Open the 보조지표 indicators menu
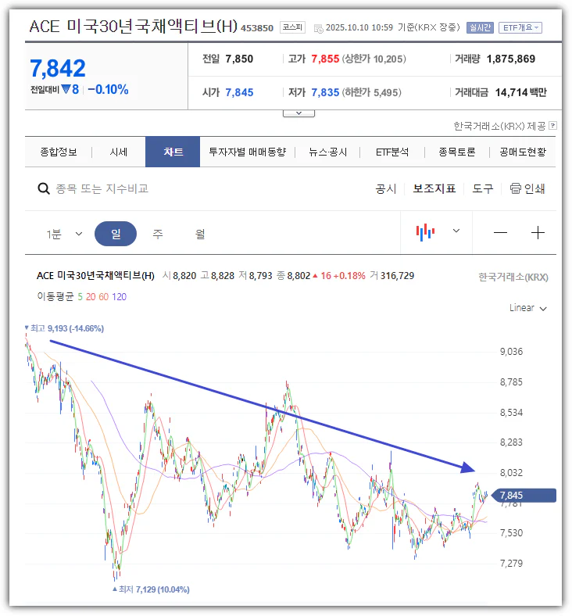 pyautogui.click(x=434, y=188)
